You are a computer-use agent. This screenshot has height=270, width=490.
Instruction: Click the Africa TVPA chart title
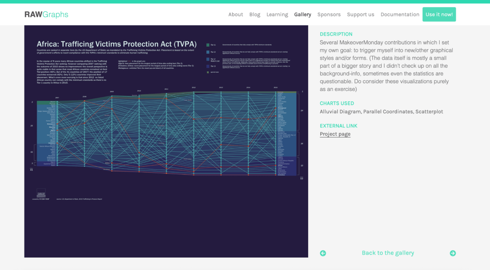tap(117, 44)
